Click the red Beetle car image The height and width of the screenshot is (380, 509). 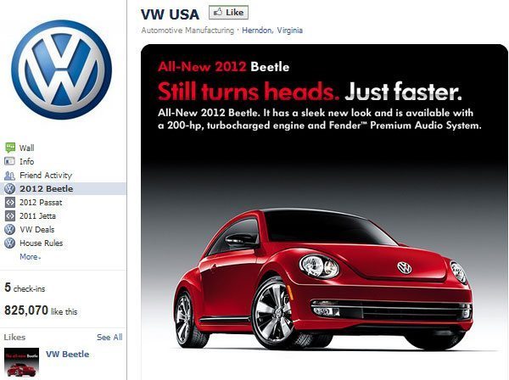tap(323, 279)
